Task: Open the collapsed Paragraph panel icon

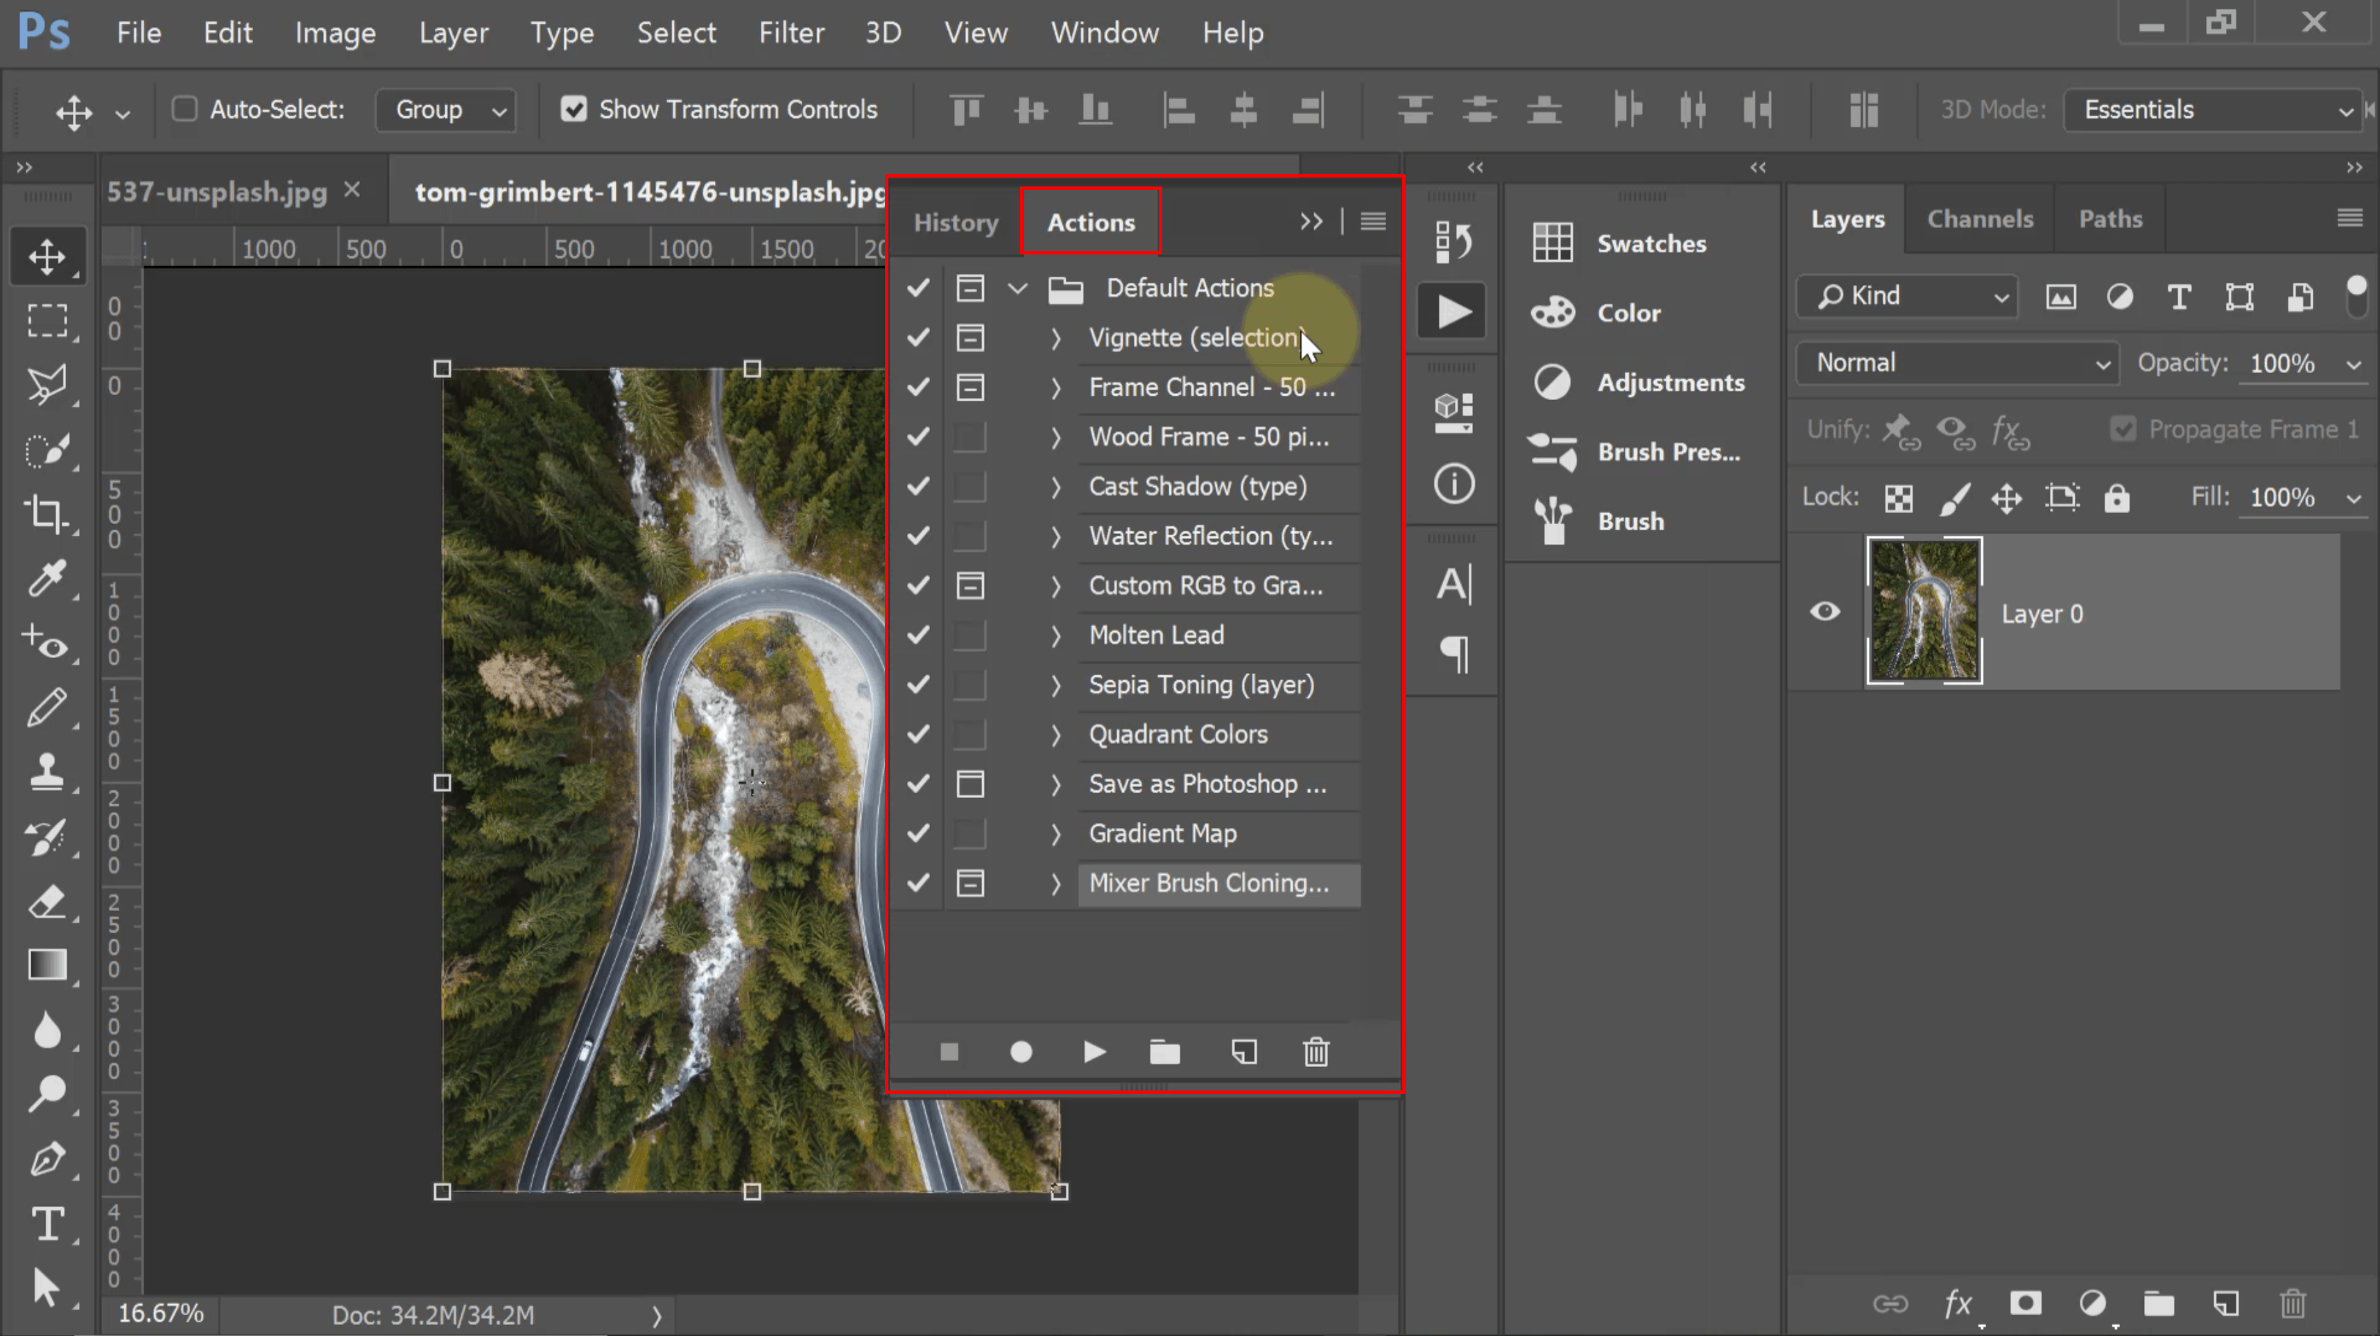Action: click(x=1454, y=654)
